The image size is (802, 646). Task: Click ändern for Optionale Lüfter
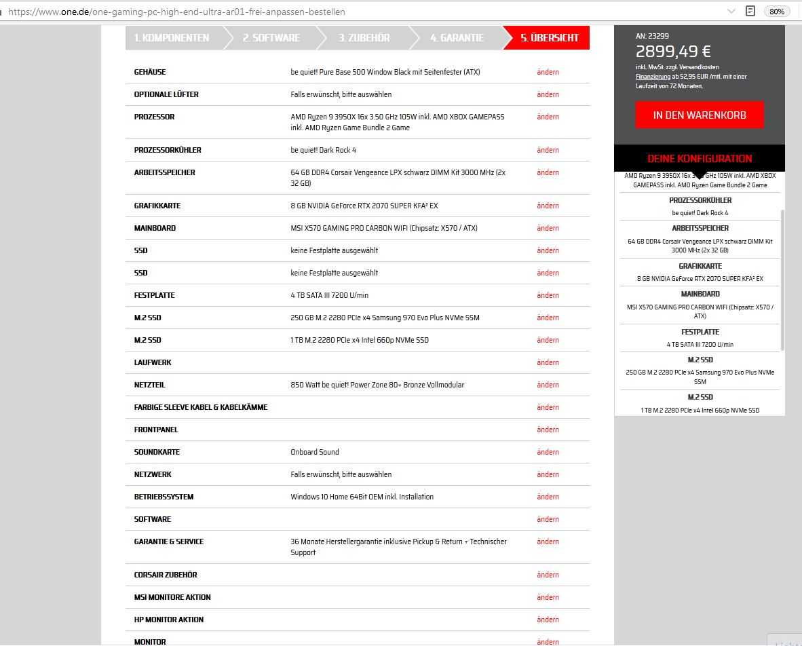coord(548,94)
